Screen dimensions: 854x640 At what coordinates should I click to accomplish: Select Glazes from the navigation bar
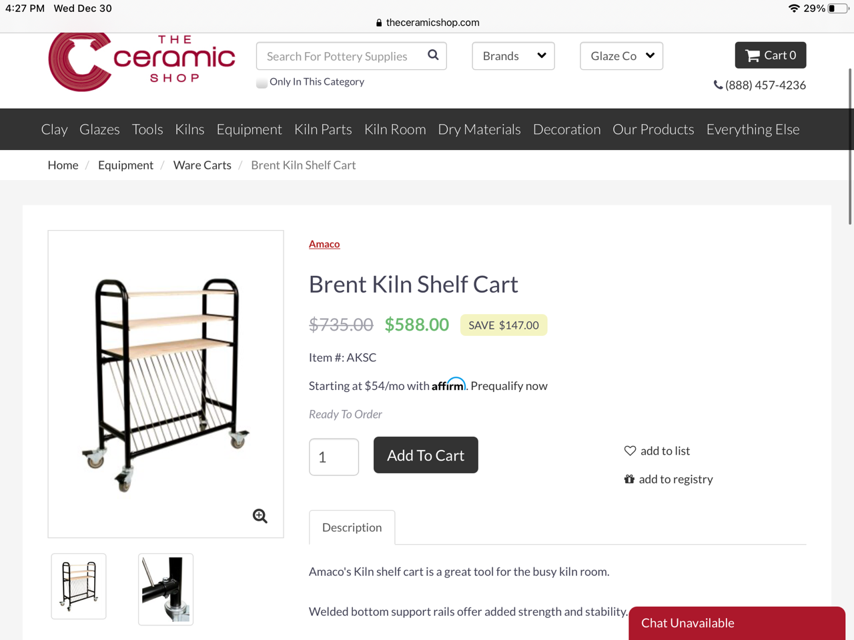(99, 129)
